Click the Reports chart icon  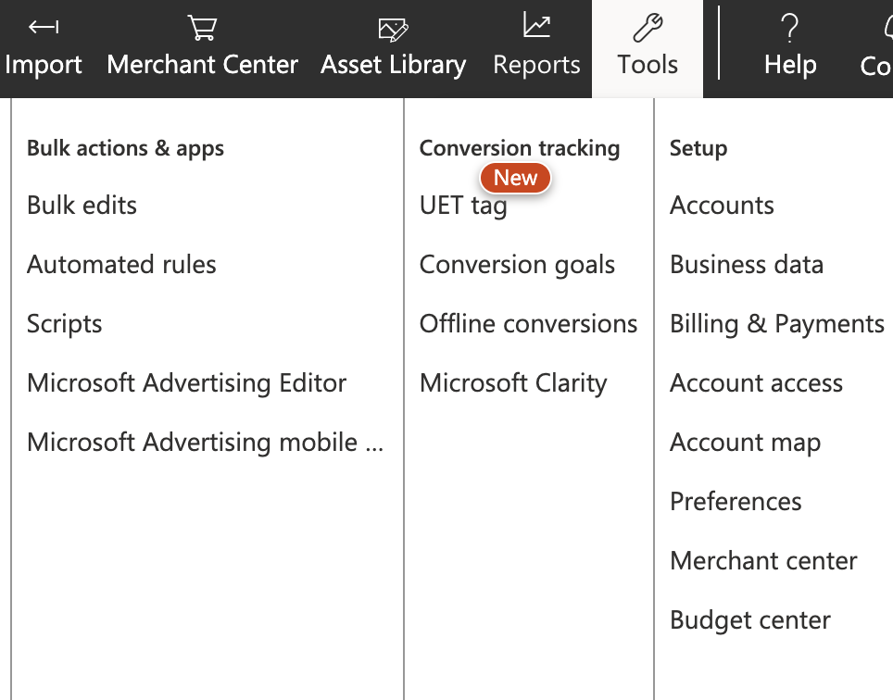click(x=536, y=26)
